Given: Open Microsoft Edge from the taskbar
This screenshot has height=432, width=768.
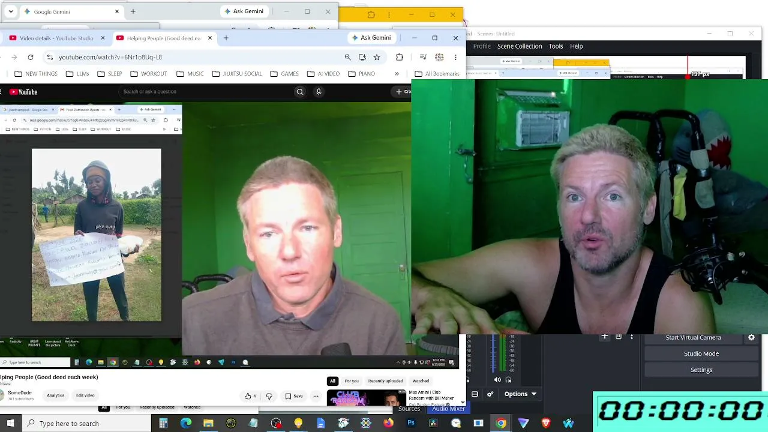Looking at the screenshot, I should pyautogui.click(x=186, y=423).
